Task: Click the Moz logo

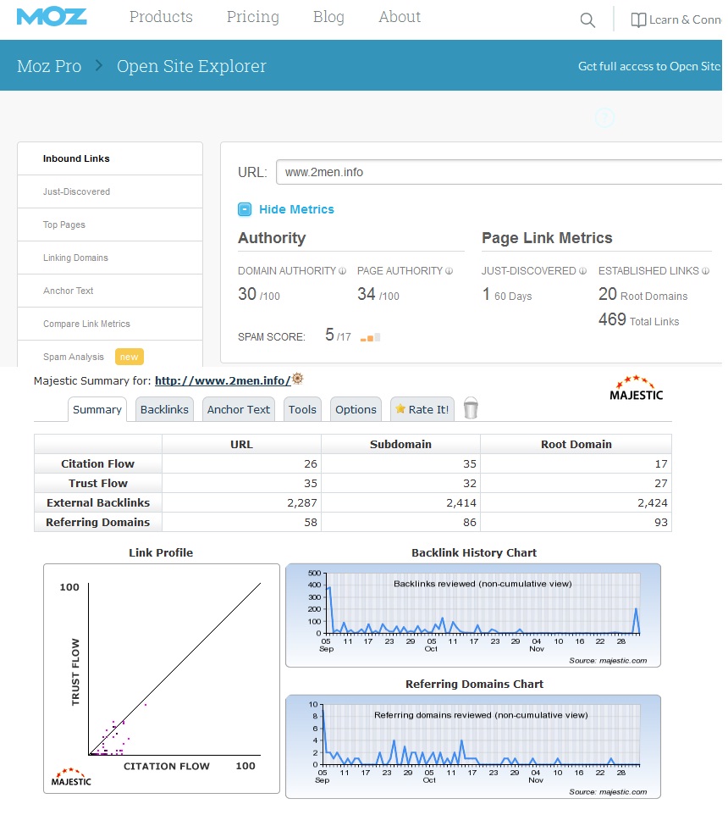Action: click(x=50, y=17)
